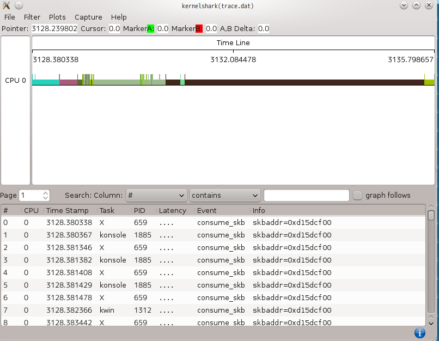Image resolution: width=439 pixels, height=341 pixels.
Task: Click PID 1312 in kwin row
Action: click(x=143, y=310)
